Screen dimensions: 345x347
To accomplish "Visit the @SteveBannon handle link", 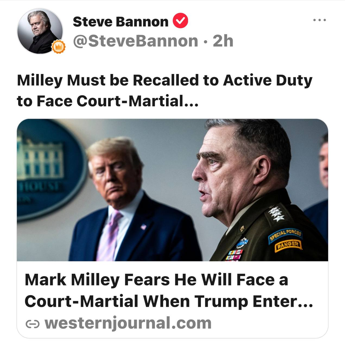I will coord(135,41).
